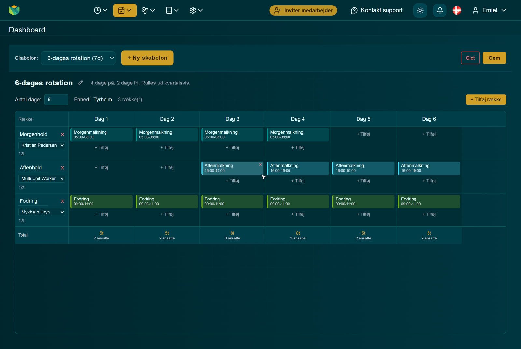Select Fodring shift on Dag 2
Screen dimensions: 521x349
167,202
